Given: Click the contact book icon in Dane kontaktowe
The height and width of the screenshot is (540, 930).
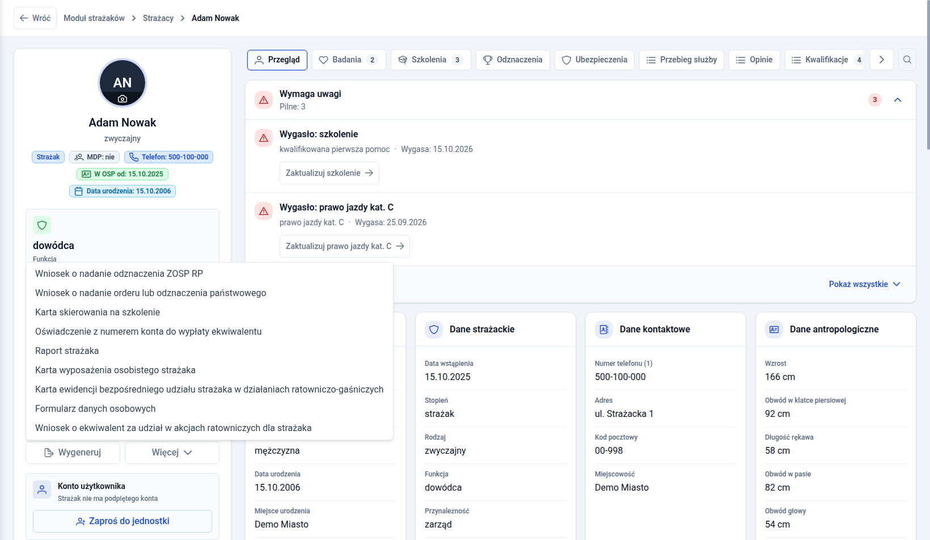Looking at the screenshot, I should coord(604,330).
